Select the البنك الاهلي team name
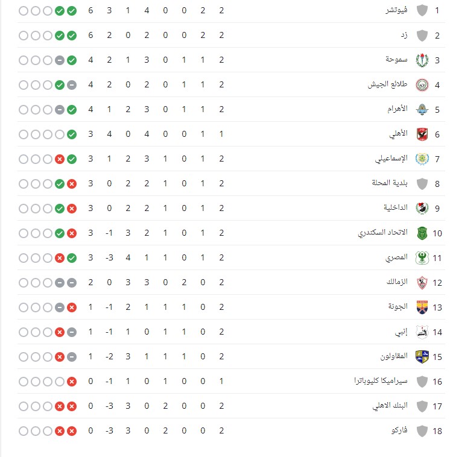The image size is (453, 457). pyautogui.click(x=390, y=405)
